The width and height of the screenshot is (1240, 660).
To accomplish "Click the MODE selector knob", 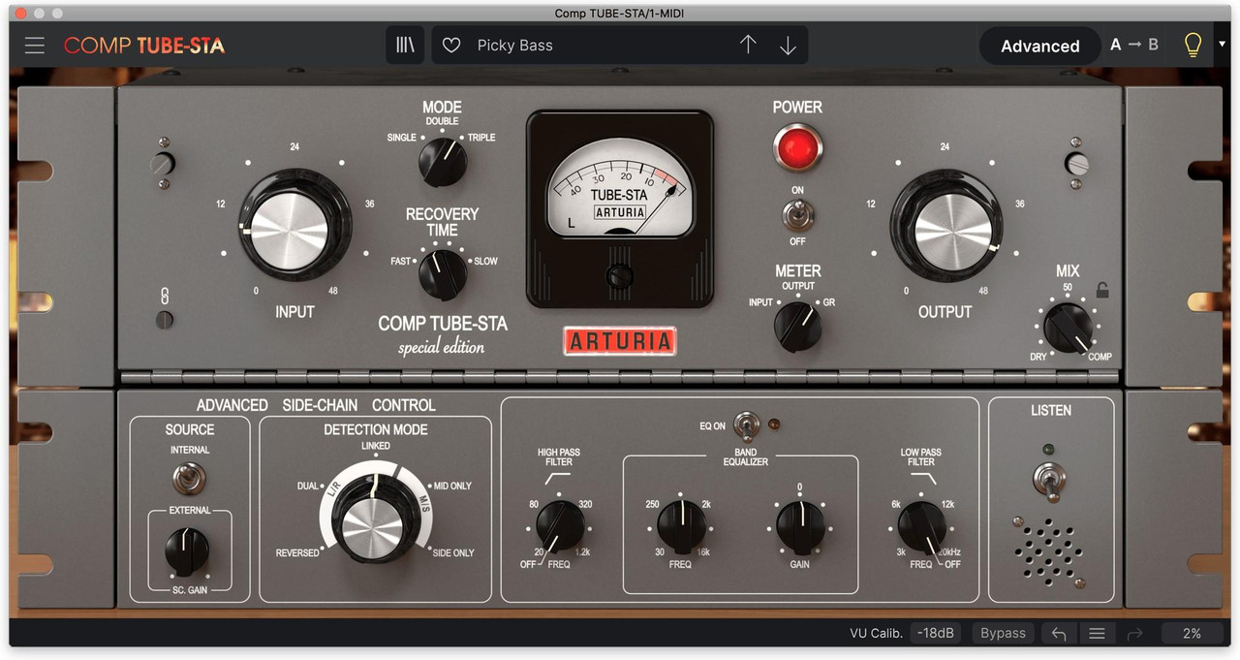I will point(442,162).
